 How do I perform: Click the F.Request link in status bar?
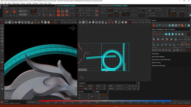pyautogui.click(x=179, y=103)
